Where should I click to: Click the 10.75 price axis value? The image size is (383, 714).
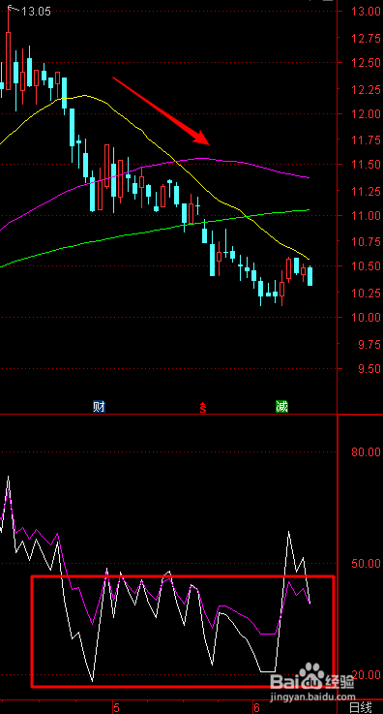[x=366, y=242]
